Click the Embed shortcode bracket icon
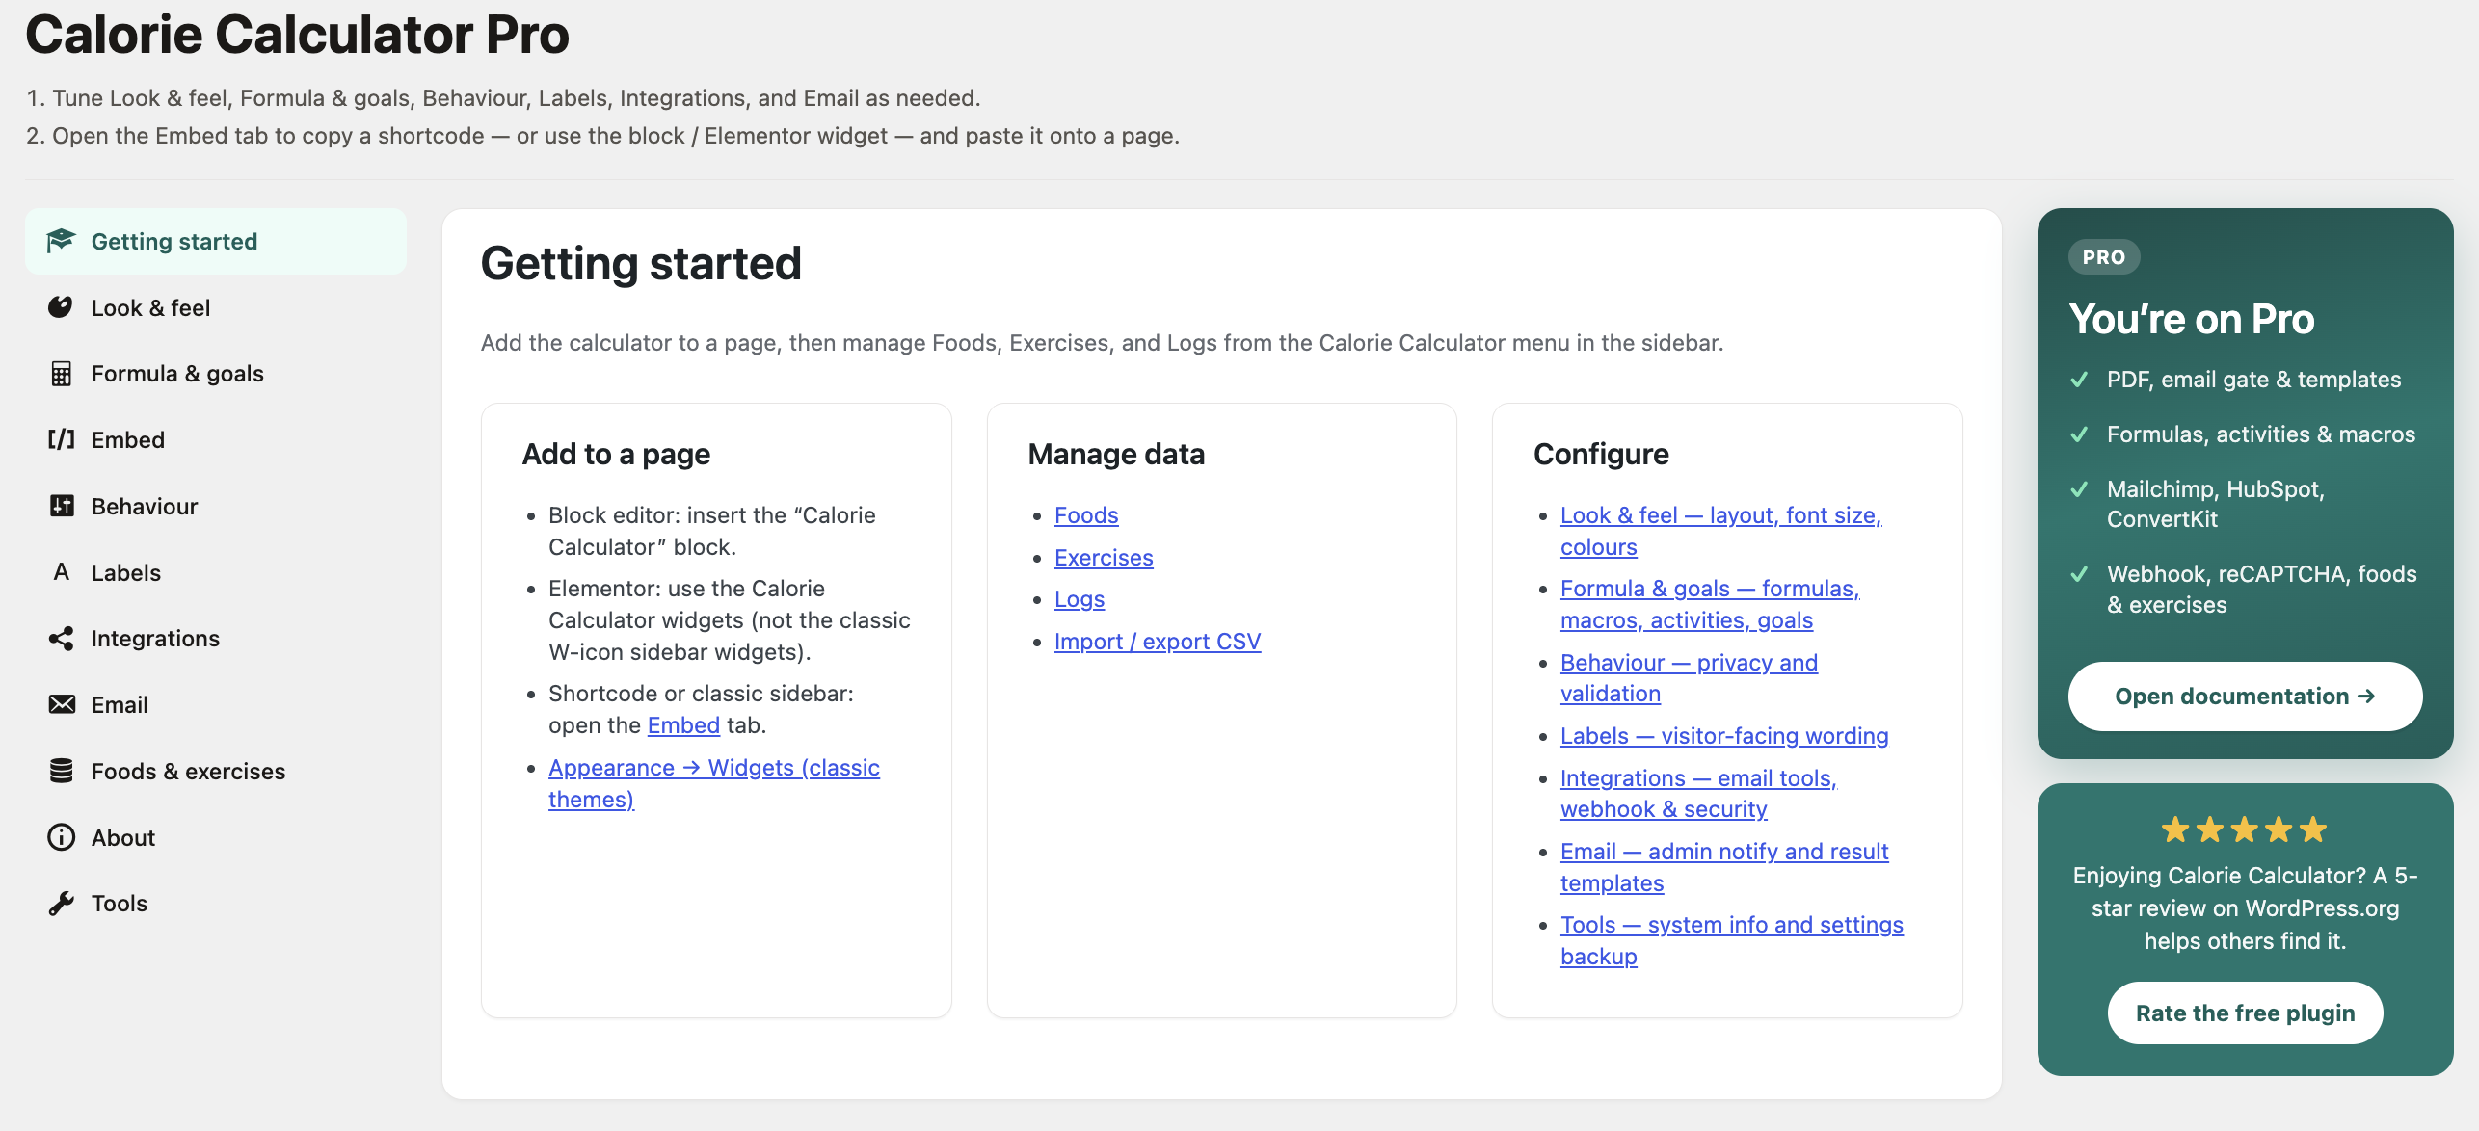The height and width of the screenshot is (1131, 2479). click(x=61, y=439)
